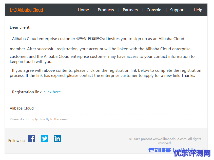Click the blue 优乐评测网 watermark text
214x160 pixels.
tap(192, 153)
